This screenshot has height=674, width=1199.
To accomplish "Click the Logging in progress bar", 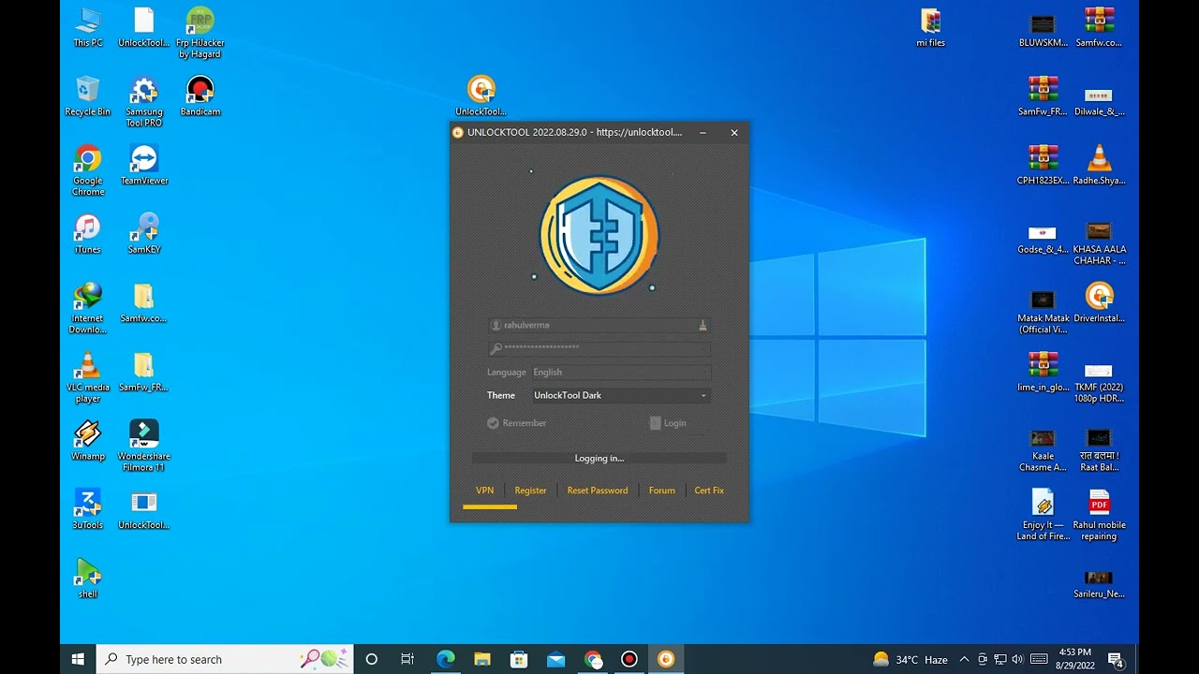I will 599,459.
